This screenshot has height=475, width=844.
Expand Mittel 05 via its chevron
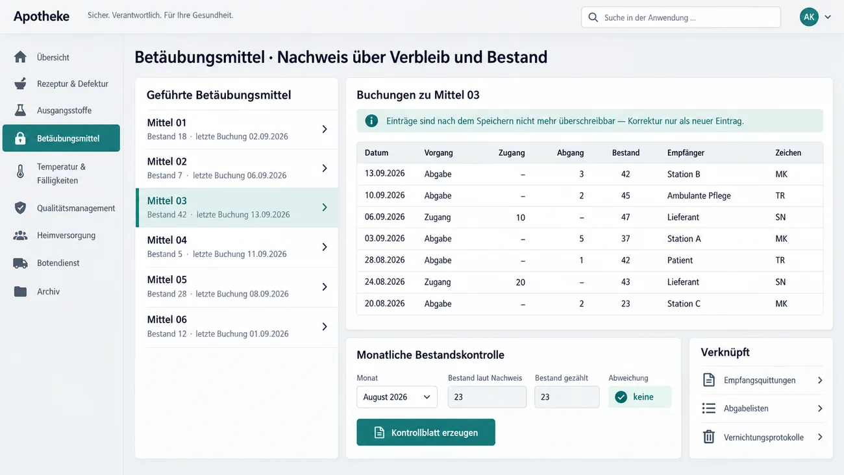tap(325, 287)
